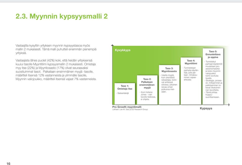Click the '- Sateentekijä' bullet text

(123, 93)
